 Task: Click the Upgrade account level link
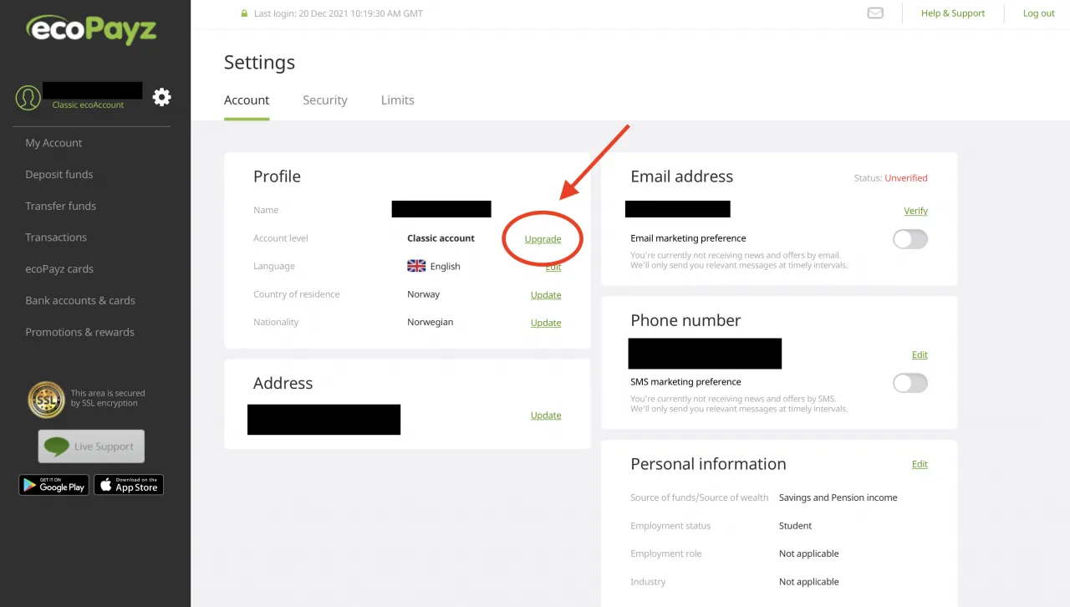tap(543, 239)
